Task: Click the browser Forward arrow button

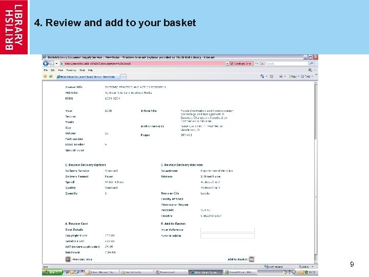Action: [x=52, y=64]
